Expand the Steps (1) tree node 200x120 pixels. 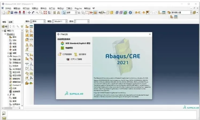8,56
